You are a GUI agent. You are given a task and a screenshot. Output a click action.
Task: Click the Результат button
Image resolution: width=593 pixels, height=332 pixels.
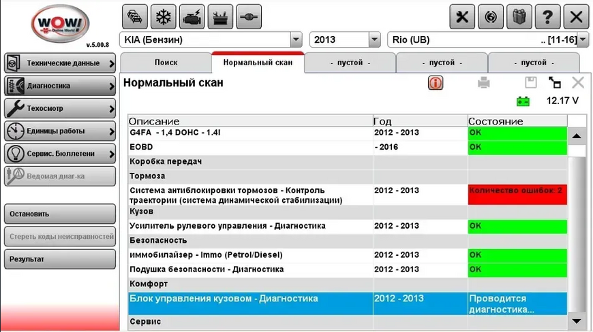60,259
